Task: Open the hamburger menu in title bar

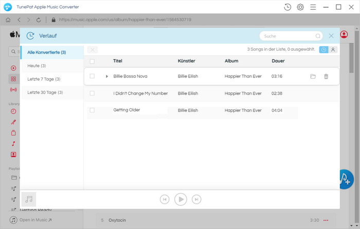Action: click(313, 7)
